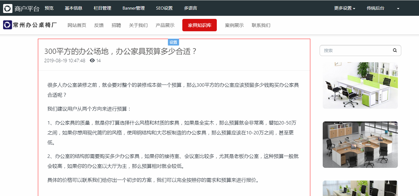Viewport: 419px width, 196px height.
Task: Open the wood cubicle workstation thumbnail
Action: tap(360, 145)
